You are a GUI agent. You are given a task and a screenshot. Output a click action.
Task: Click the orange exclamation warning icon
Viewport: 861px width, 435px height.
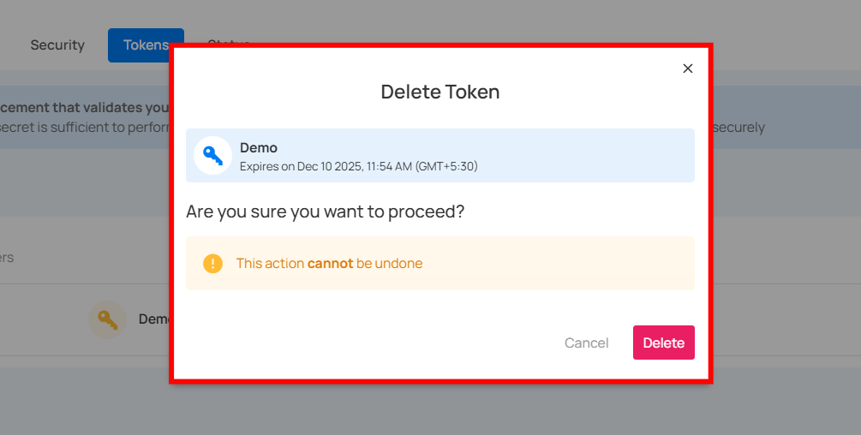(x=212, y=264)
